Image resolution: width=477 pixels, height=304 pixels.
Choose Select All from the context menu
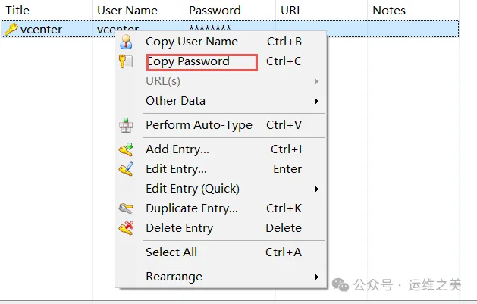(172, 252)
